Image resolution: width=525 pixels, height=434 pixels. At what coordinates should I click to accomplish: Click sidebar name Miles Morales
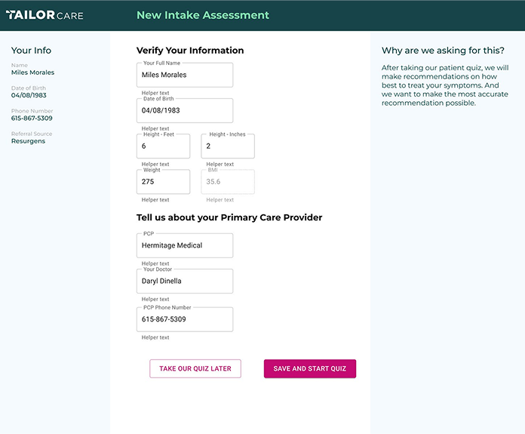[x=33, y=72]
